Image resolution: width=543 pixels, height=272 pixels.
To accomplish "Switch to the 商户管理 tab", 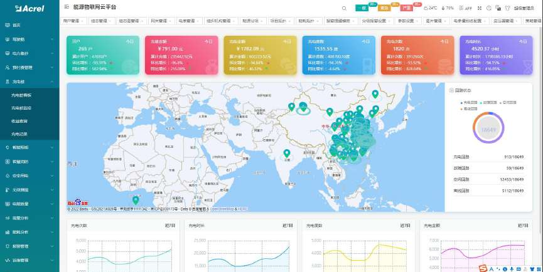I will coord(73,21).
